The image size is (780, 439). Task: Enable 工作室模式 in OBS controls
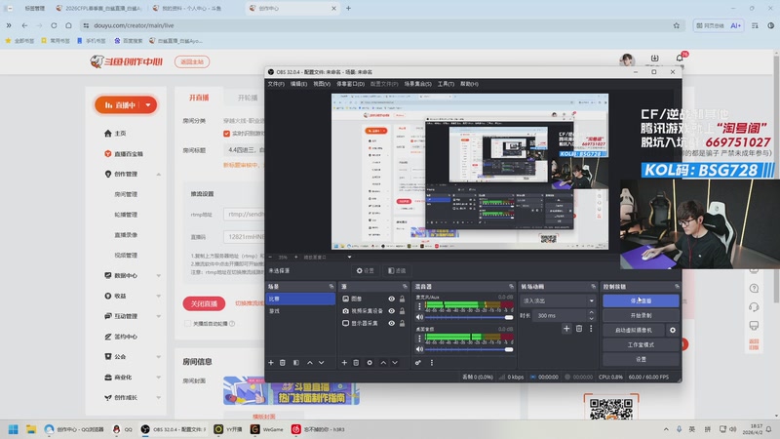[x=641, y=345]
